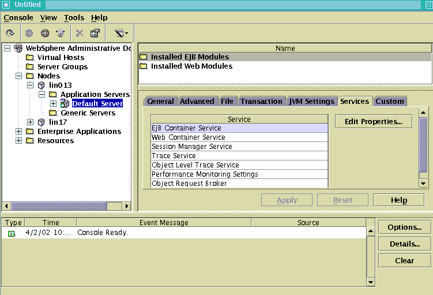Expand the lin17 node branch
433x295 pixels.
point(31,122)
